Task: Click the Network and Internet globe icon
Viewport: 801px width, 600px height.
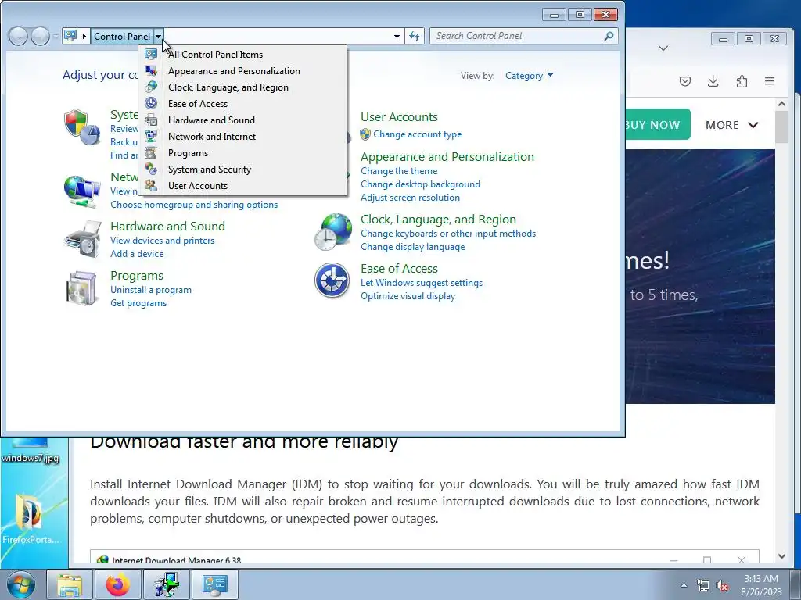Action: 81,191
